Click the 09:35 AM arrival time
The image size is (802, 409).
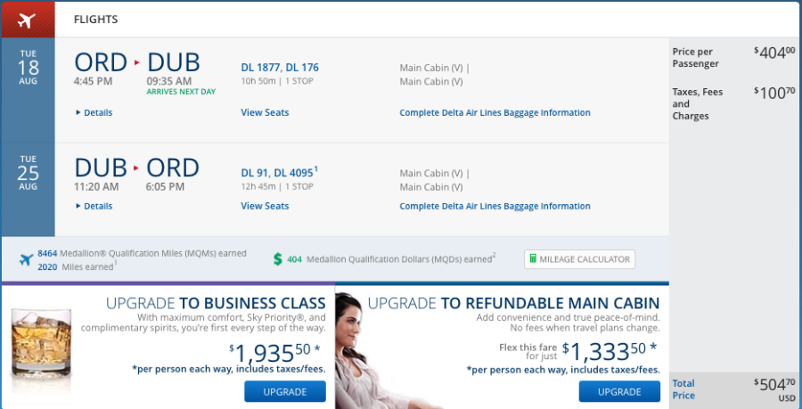[x=169, y=81]
